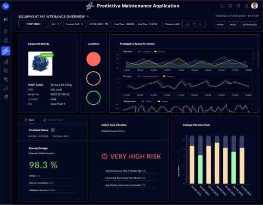The height and width of the screenshot is (205, 263).
Task: Click the Pearson Correlation row
Action: [x=53, y=183]
